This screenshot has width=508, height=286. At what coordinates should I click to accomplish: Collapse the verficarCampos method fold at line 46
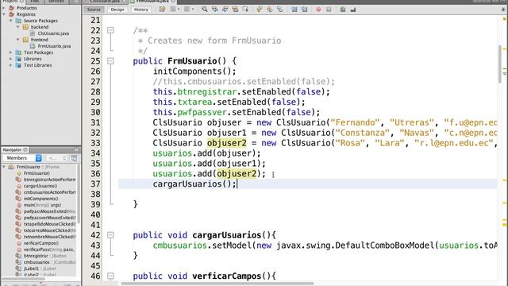coord(110,276)
